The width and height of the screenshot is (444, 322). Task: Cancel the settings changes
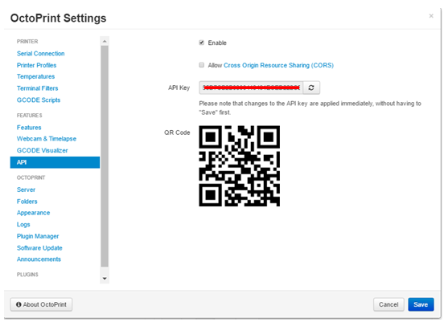pyautogui.click(x=388, y=304)
